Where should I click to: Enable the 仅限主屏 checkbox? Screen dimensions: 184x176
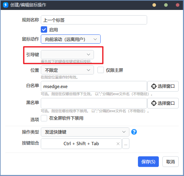[x=101, y=70]
